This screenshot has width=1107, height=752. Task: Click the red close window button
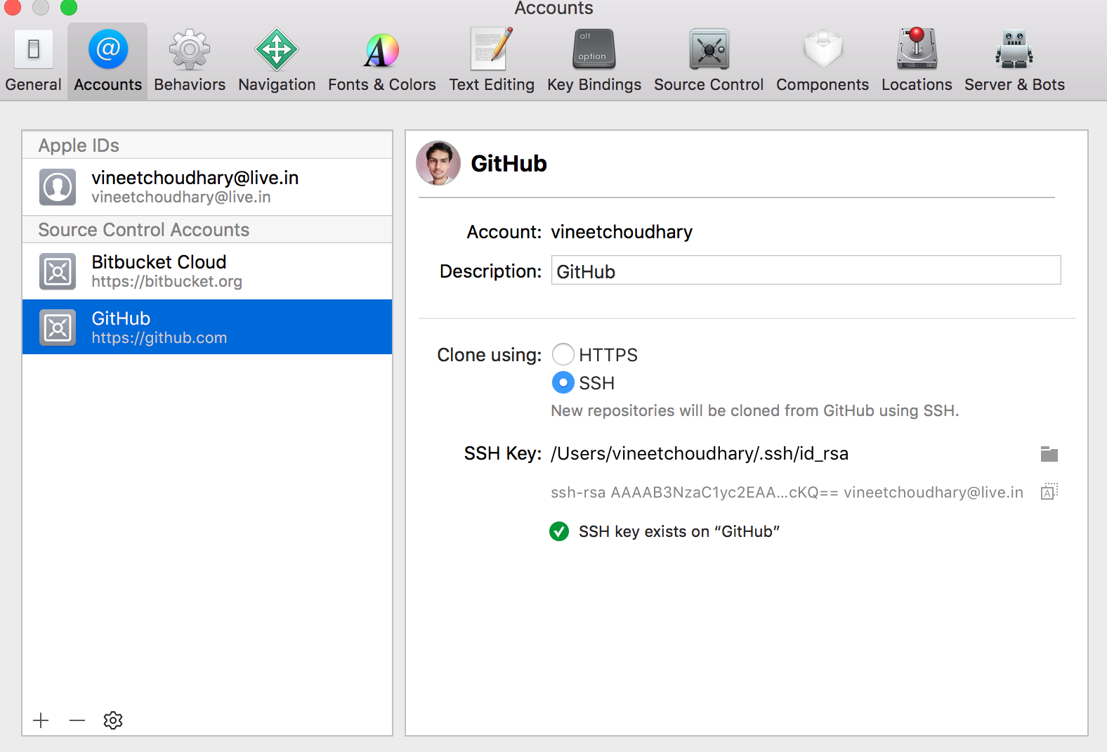(13, 7)
